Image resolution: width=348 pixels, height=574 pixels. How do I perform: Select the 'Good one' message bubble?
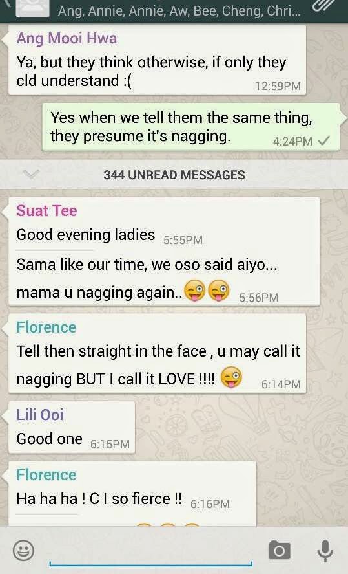[72, 428]
